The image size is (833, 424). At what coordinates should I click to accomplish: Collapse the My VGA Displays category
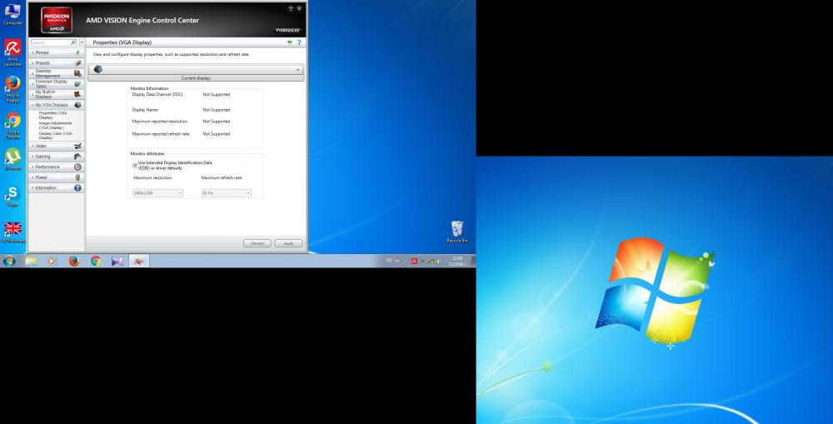pyautogui.click(x=56, y=105)
